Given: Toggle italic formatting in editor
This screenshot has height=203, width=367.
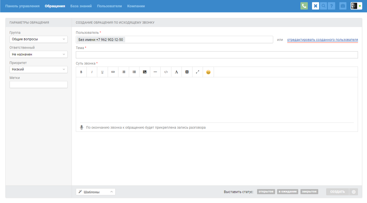Looking at the screenshot, I should pos(92,72).
